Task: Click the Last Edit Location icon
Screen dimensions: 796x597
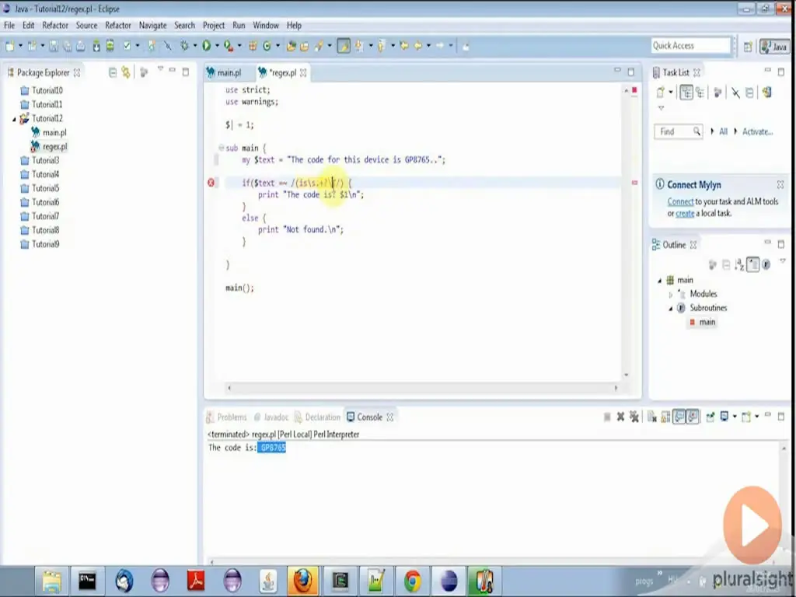Action: click(404, 46)
